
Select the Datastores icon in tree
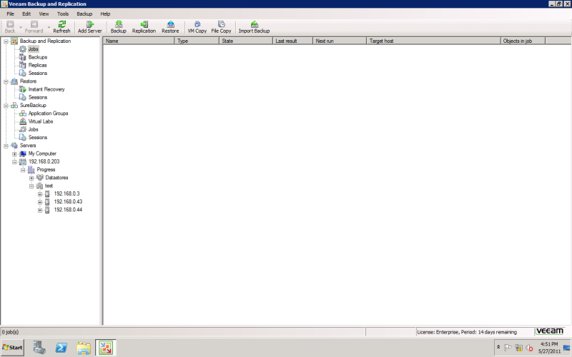tap(40, 178)
